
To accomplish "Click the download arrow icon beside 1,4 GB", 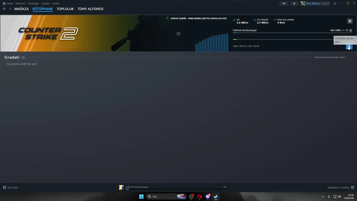I will pyautogui.click(x=351, y=30).
